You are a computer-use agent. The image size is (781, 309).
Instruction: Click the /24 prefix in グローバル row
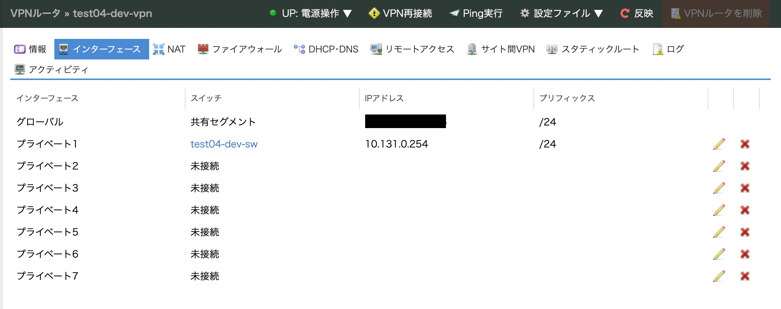tap(548, 122)
